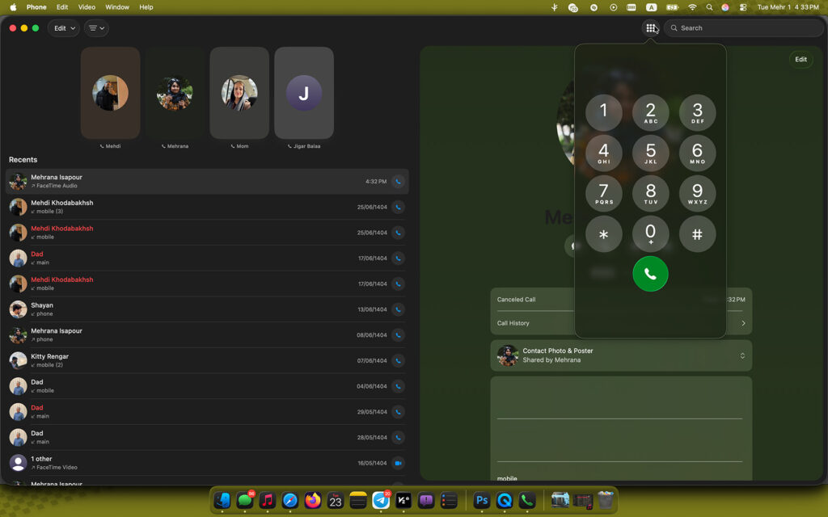Screen dimensions: 828x517
Task: Open the Contact Photo & Poster selector
Action: pos(621,355)
